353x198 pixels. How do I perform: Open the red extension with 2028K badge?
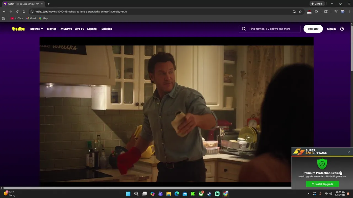[309, 12]
